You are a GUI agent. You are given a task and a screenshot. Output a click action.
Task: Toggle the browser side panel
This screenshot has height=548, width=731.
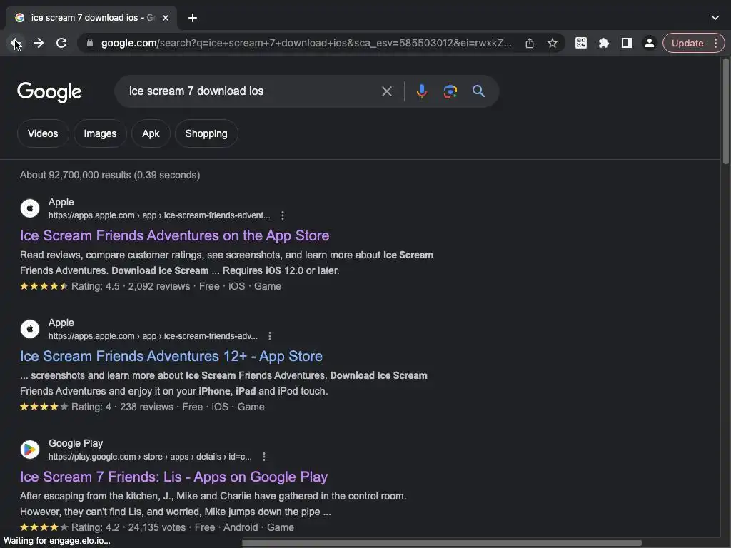627,44
